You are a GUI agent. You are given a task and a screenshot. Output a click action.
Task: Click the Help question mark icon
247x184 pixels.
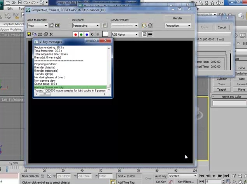tap(219, 2)
